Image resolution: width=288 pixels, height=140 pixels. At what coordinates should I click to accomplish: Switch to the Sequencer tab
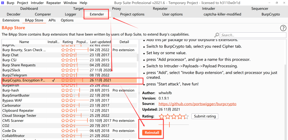point(260,9)
